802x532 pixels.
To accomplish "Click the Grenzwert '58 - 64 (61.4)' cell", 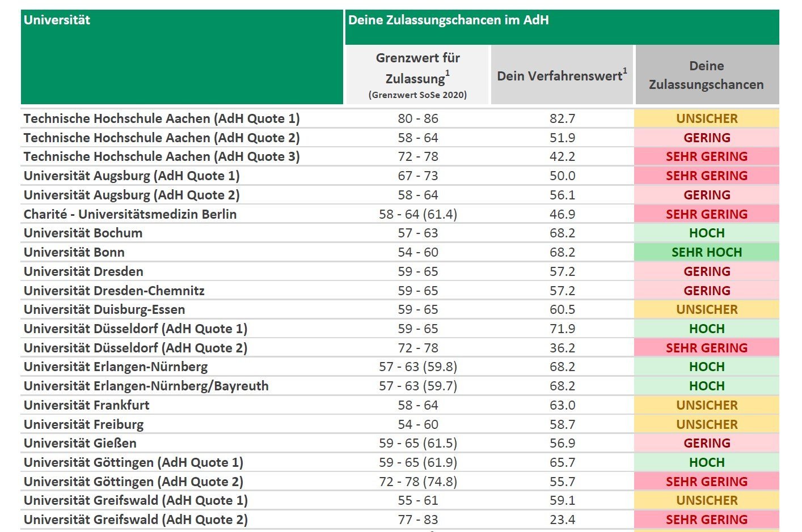I will pyautogui.click(x=418, y=214).
